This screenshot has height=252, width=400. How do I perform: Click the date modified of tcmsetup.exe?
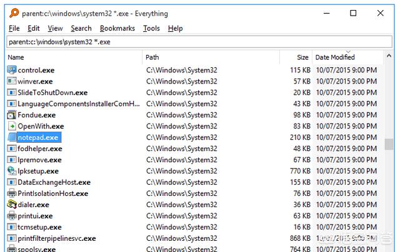coord(346,227)
